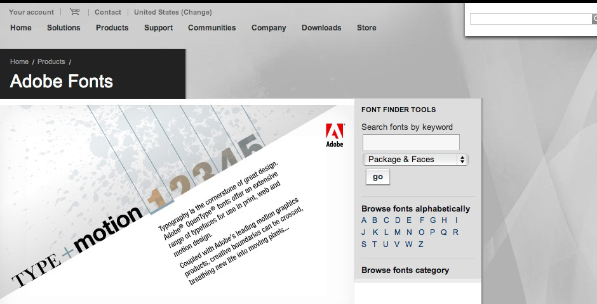Browse fonts starting with letter D
Screen dimensions: 597x304
398,220
